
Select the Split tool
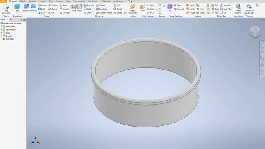(117, 5)
